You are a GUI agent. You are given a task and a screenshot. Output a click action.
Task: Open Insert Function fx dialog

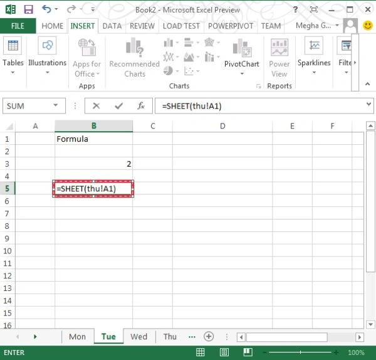pyautogui.click(x=141, y=105)
